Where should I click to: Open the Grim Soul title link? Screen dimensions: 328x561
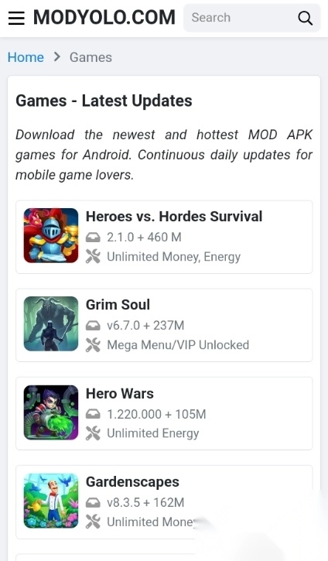pos(118,304)
